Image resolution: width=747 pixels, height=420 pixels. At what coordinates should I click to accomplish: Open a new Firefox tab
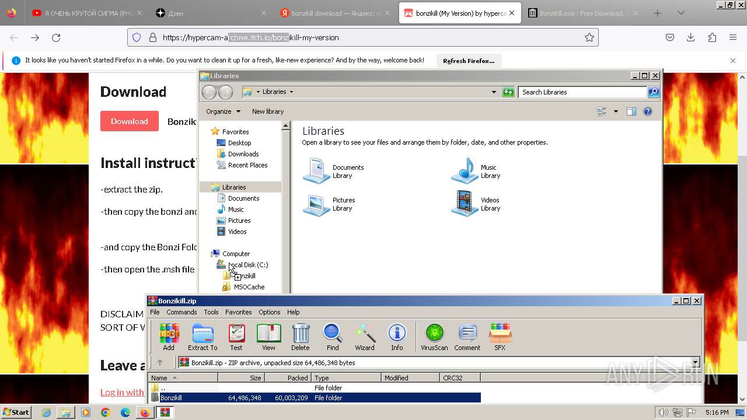click(657, 13)
